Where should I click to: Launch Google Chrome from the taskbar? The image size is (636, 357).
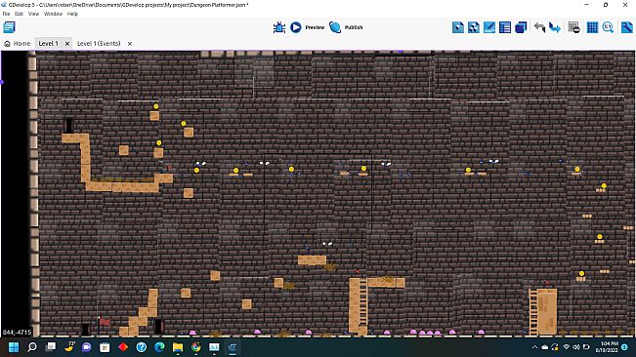(x=196, y=347)
